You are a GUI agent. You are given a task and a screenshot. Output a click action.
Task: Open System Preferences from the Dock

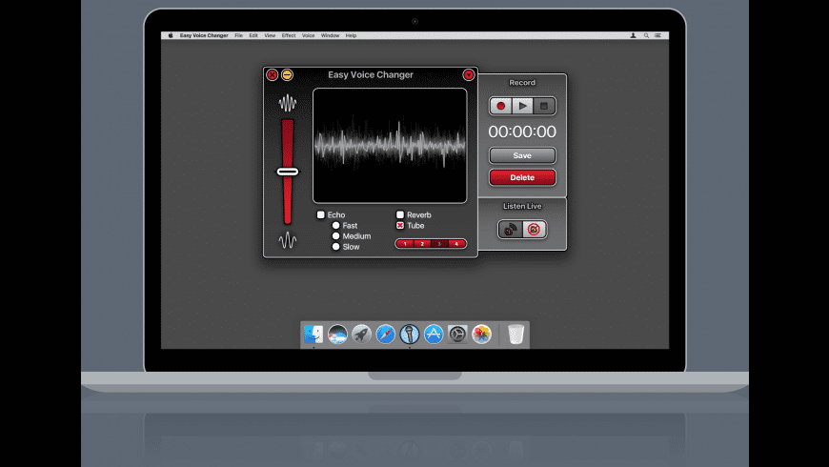pyautogui.click(x=457, y=335)
